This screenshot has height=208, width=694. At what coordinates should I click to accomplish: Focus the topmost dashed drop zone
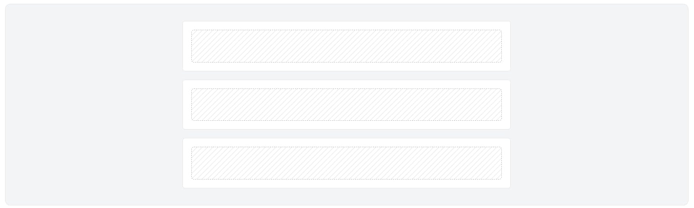pos(346,46)
